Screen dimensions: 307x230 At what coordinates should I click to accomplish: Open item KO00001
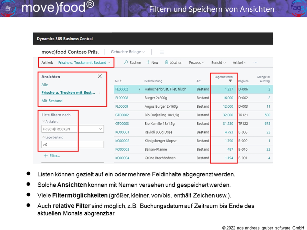coord(122,132)
